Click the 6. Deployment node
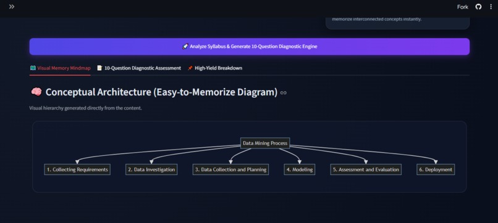 (x=436, y=169)
